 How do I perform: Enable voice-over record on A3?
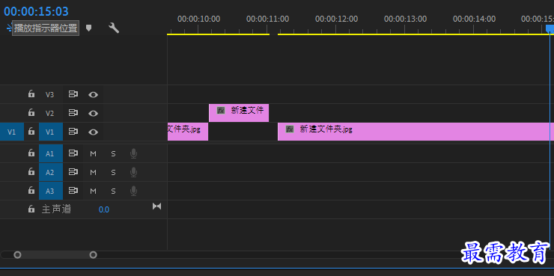click(x=133, y=191)
